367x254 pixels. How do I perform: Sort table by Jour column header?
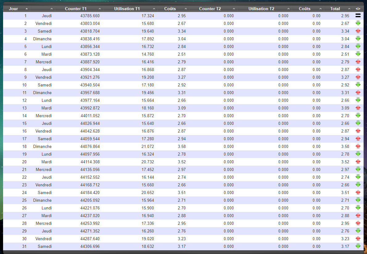click(14, 9)
